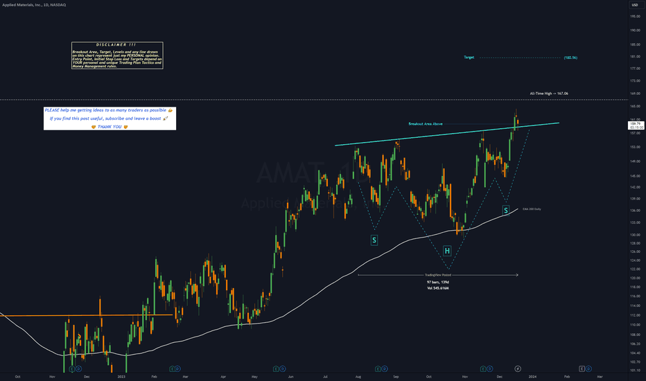Click the upcoming dividend D icon near Feb 2024
This screenshot has height=381, width=646.
588,369
